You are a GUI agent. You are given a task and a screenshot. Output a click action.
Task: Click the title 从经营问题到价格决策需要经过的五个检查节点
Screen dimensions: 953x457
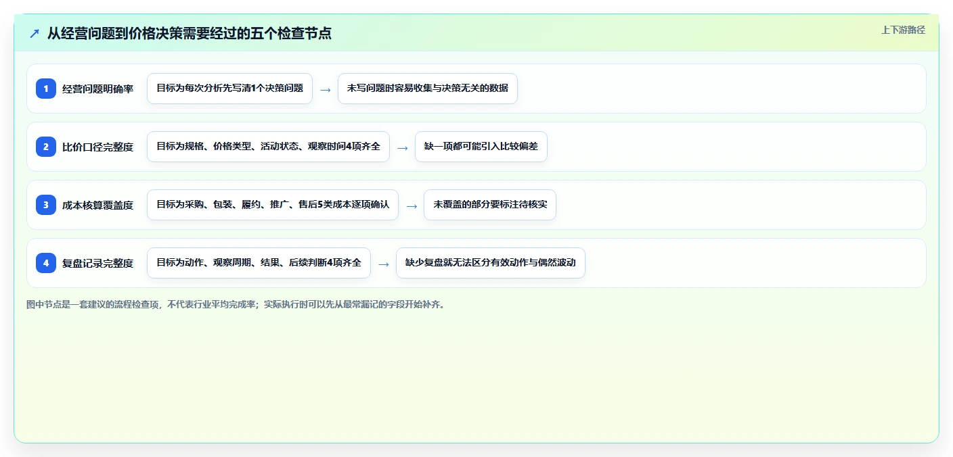[x=189, y=33]
